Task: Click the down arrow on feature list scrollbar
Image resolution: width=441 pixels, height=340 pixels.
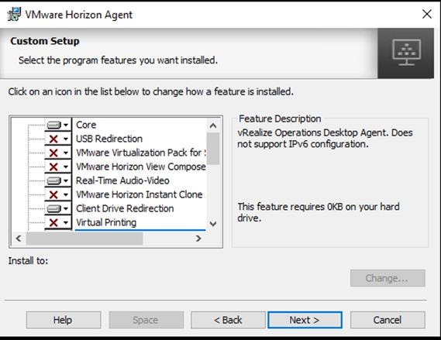Action: 213,224
